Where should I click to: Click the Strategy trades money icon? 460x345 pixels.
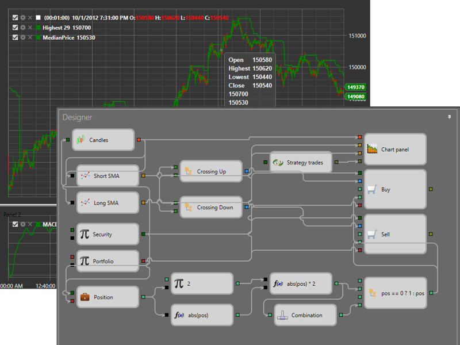[x=278, y=163]
